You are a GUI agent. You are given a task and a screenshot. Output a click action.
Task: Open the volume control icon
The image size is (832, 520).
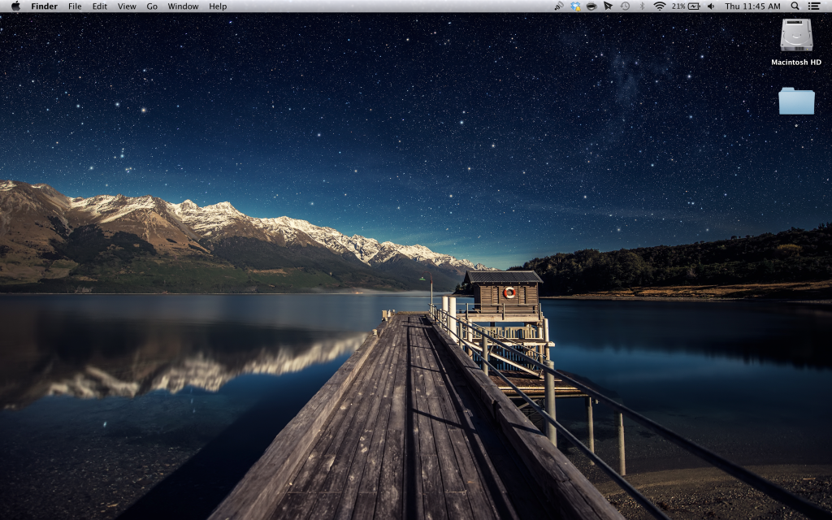point(712,6)
